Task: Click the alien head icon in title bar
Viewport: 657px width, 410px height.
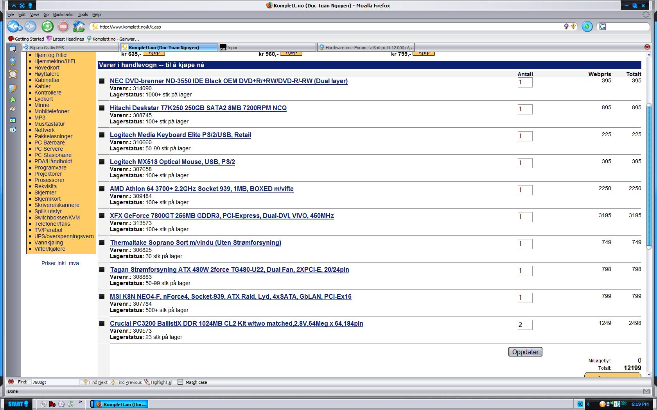Action: [30, 5]
